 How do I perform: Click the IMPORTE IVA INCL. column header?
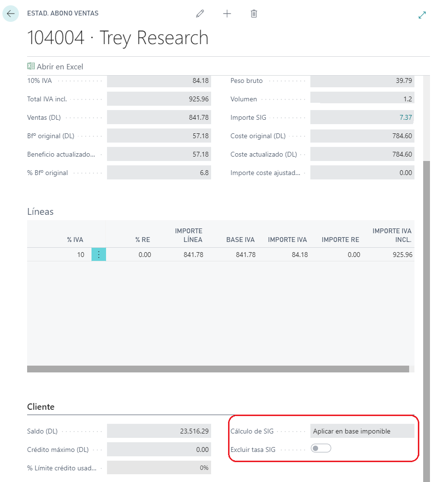(392, 235)
